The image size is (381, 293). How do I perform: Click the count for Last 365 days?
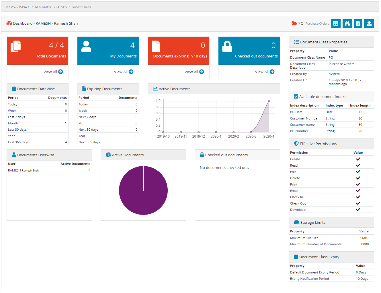[x=66, y=142]
